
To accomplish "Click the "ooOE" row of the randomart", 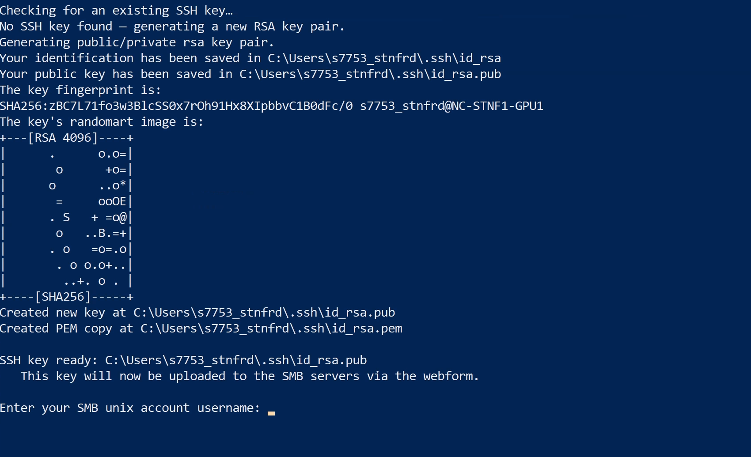I will 112,201.
